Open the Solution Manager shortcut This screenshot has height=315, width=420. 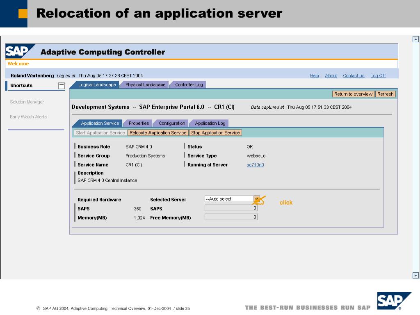coord(27,102)
